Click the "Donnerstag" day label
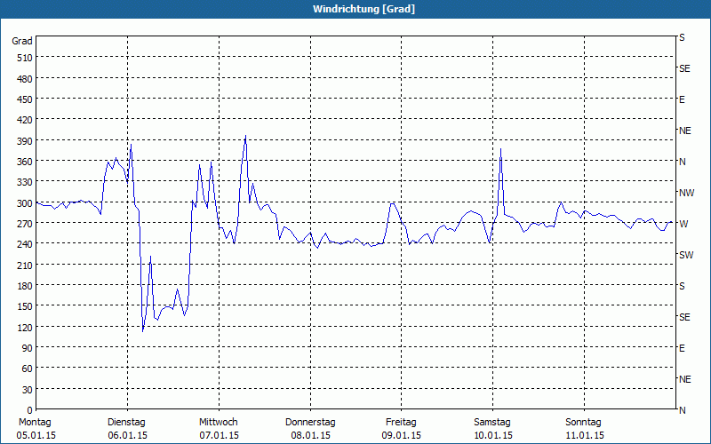This screenshot has width=711, height=444. [x=310, y=423]
